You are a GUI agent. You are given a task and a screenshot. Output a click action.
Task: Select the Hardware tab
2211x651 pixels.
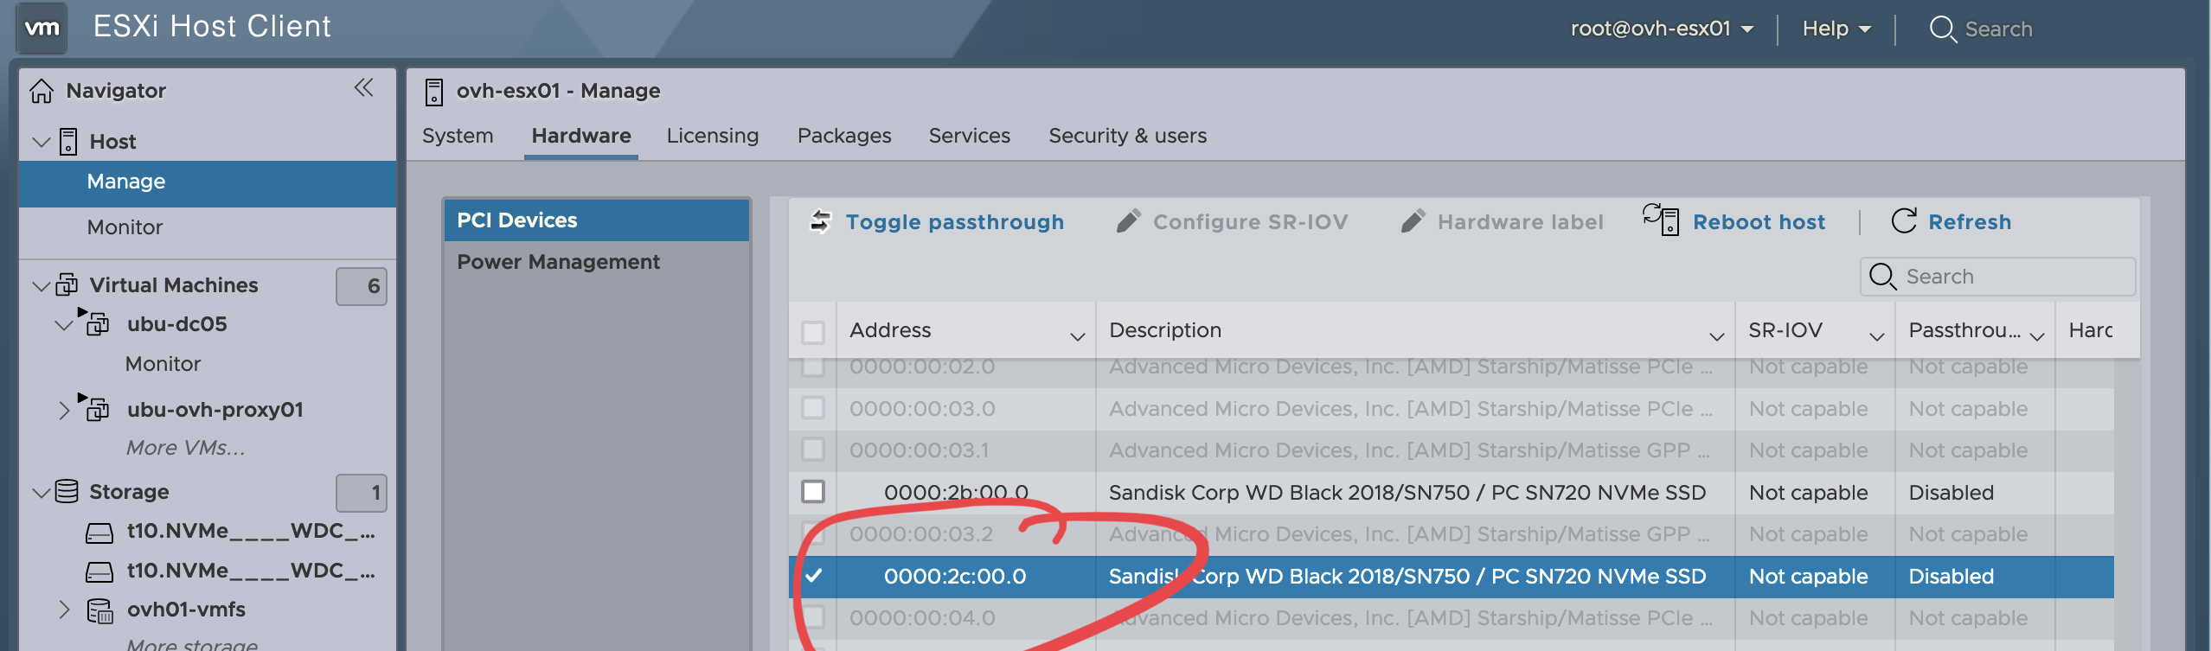tap(581, 136)
